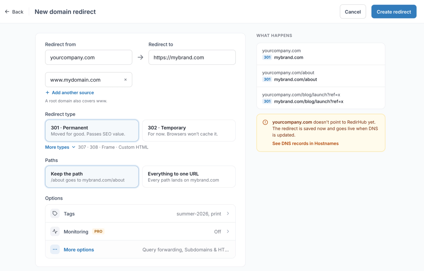Open the Monitoring row chevron
Screen dimensions: 424x271
(x=228, y=231)
